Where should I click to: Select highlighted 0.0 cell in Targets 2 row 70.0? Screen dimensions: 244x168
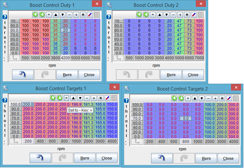click(x=186, y=119)
